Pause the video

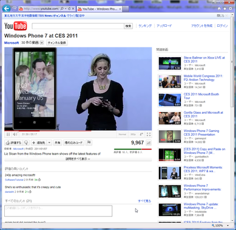coord(8,134)
